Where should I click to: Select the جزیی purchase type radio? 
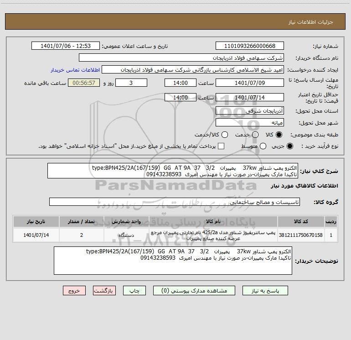pos(289,146)
